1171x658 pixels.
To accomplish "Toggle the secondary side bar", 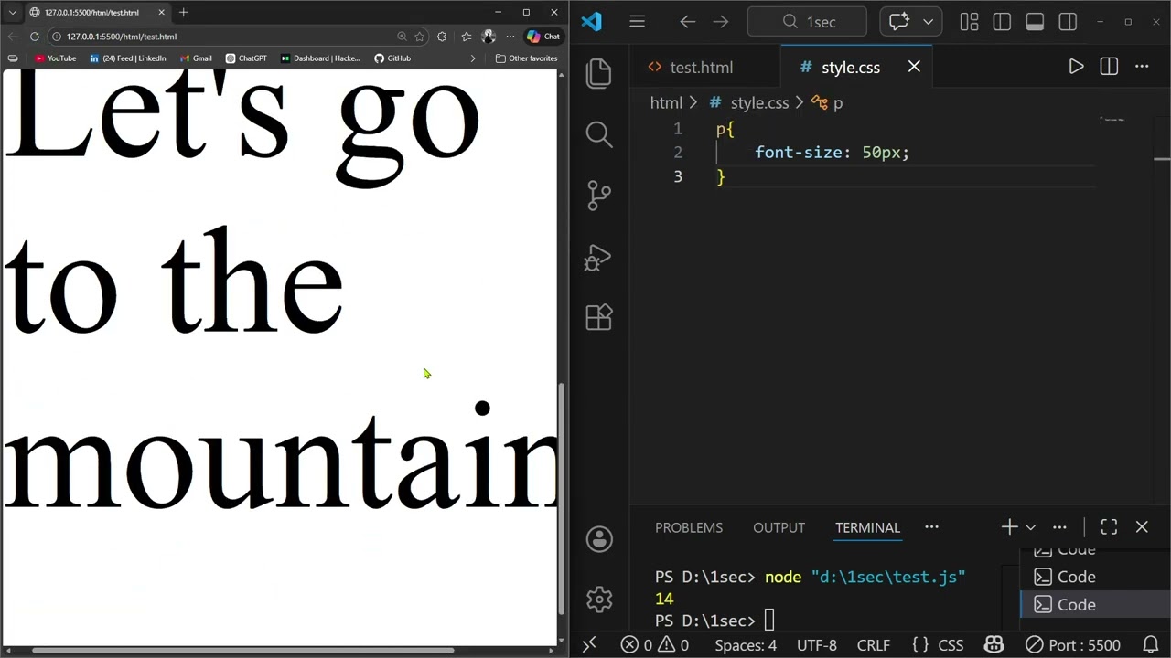I will click(1068, 22).
